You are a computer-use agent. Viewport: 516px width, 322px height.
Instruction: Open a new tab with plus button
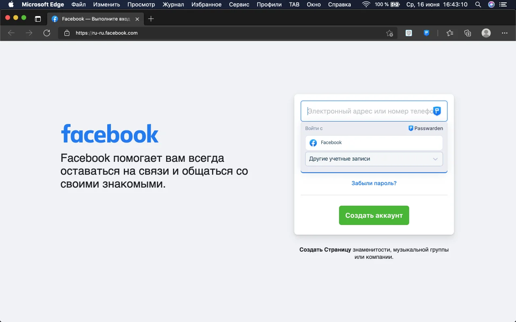(x=151, y=19)
